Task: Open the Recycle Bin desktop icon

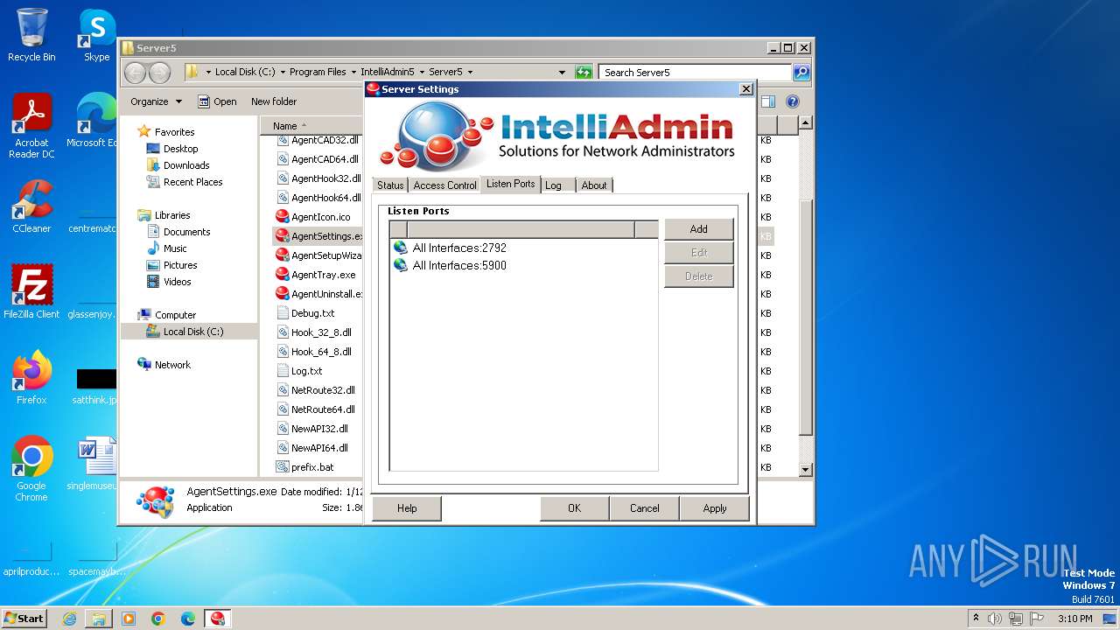Action: click(31, 35)
